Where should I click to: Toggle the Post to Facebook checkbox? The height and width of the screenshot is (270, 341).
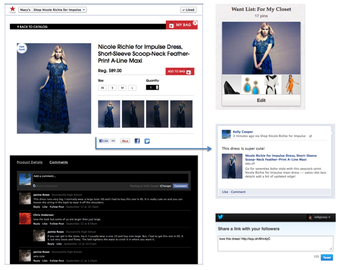point(35,186)
